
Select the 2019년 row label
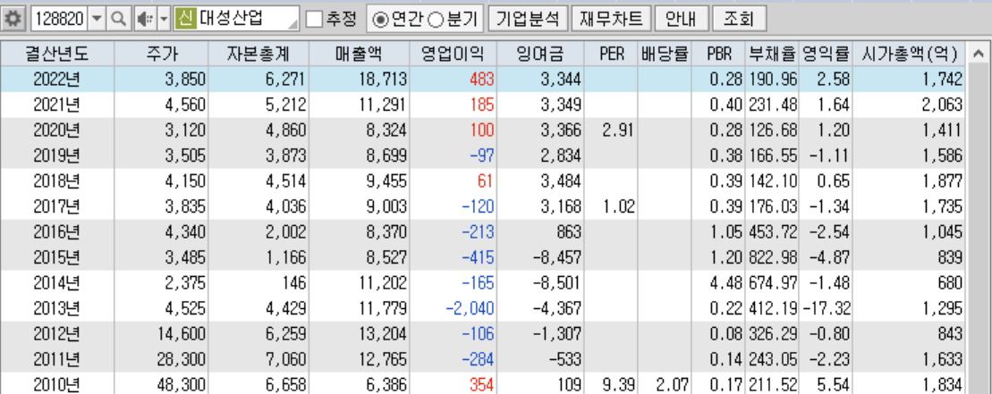(x=57, y=155)
